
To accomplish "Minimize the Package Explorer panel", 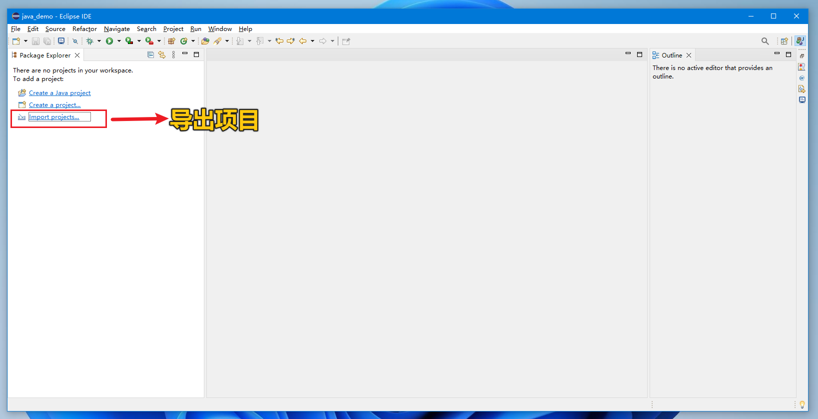I will (185, 53).
